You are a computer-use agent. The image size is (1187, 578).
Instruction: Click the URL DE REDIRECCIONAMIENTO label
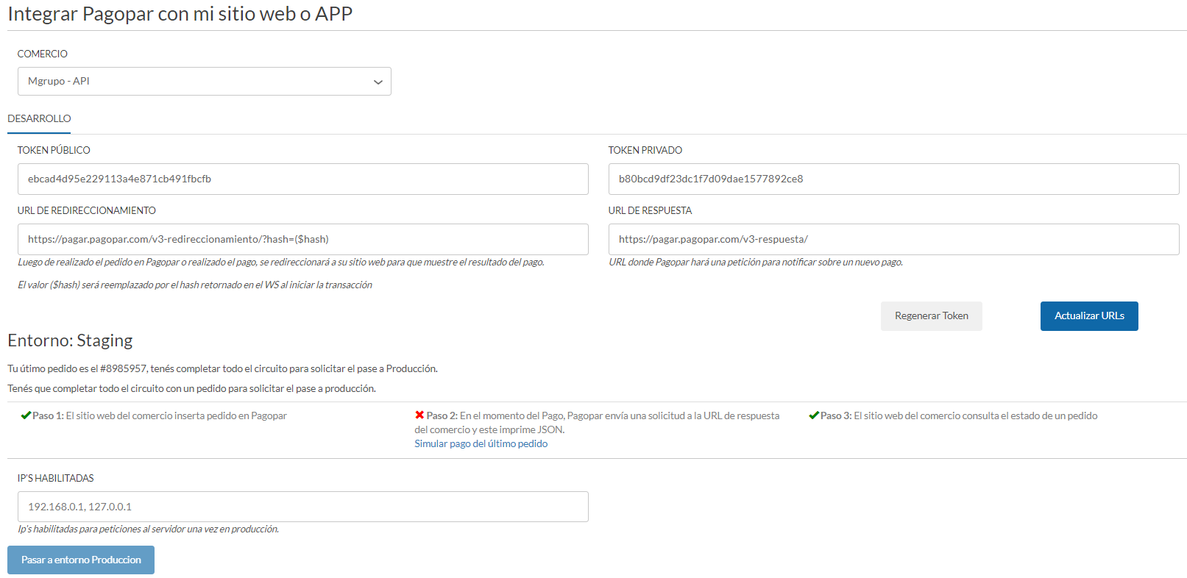(87, 210)
